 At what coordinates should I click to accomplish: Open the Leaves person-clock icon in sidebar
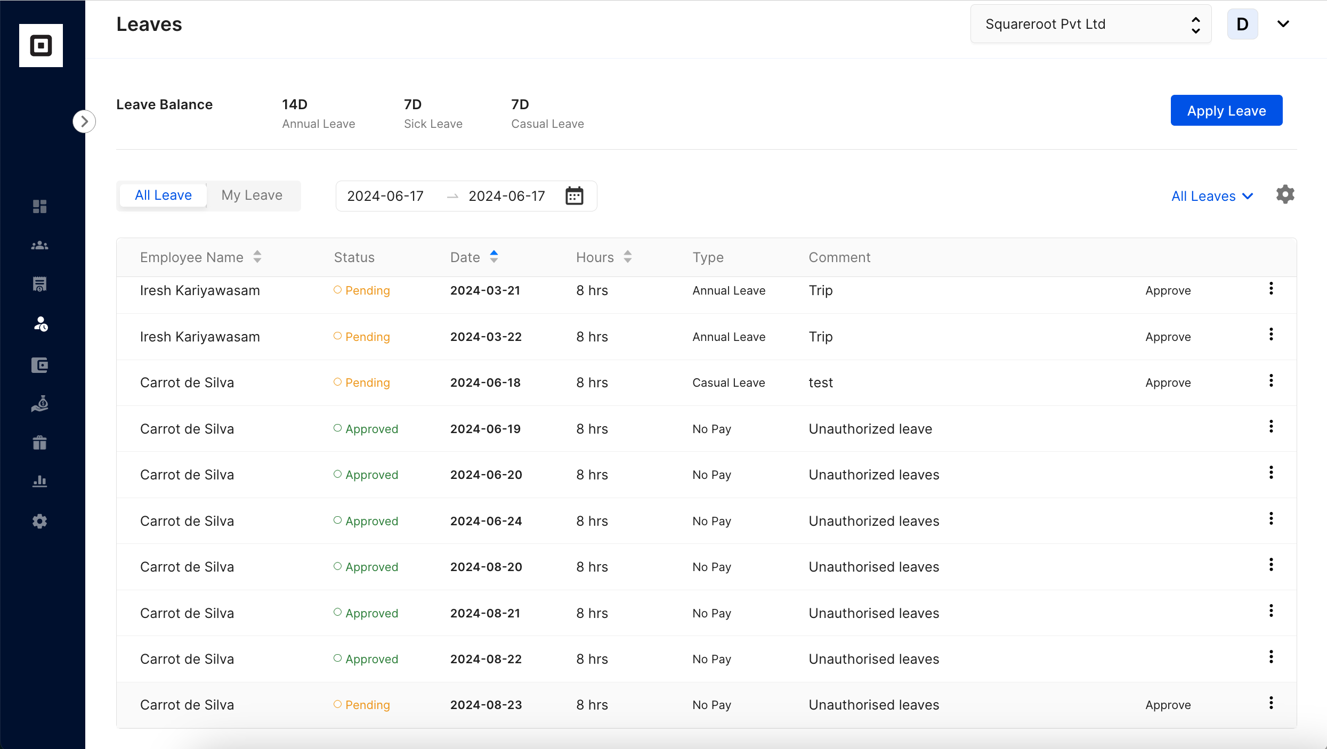(x=41, y=324)
